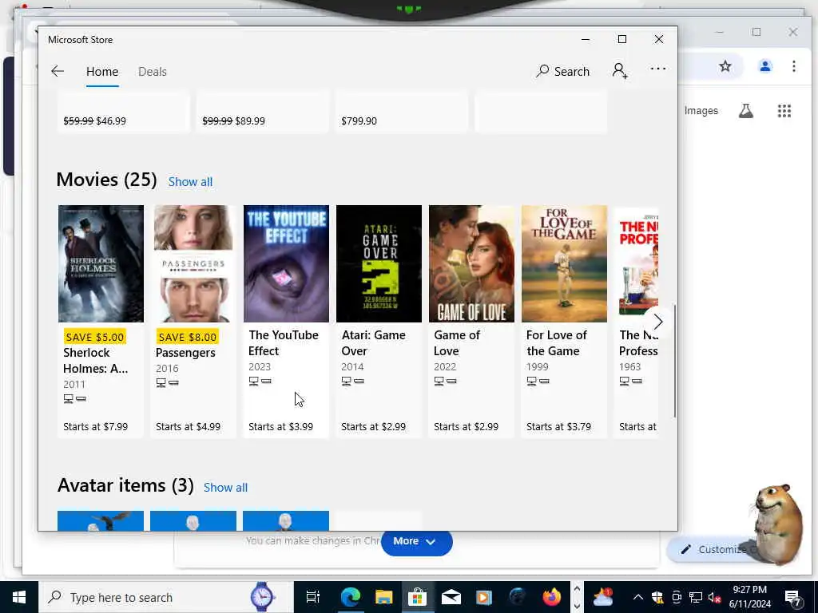This screenshot has height=613, width=818.
Task: Select the $99.99 $89.99 product card
Action: [x=262, y=113]
